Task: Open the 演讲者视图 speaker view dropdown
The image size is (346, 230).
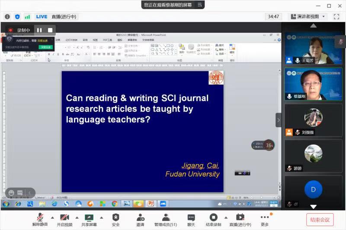Action: pos(308,16)
